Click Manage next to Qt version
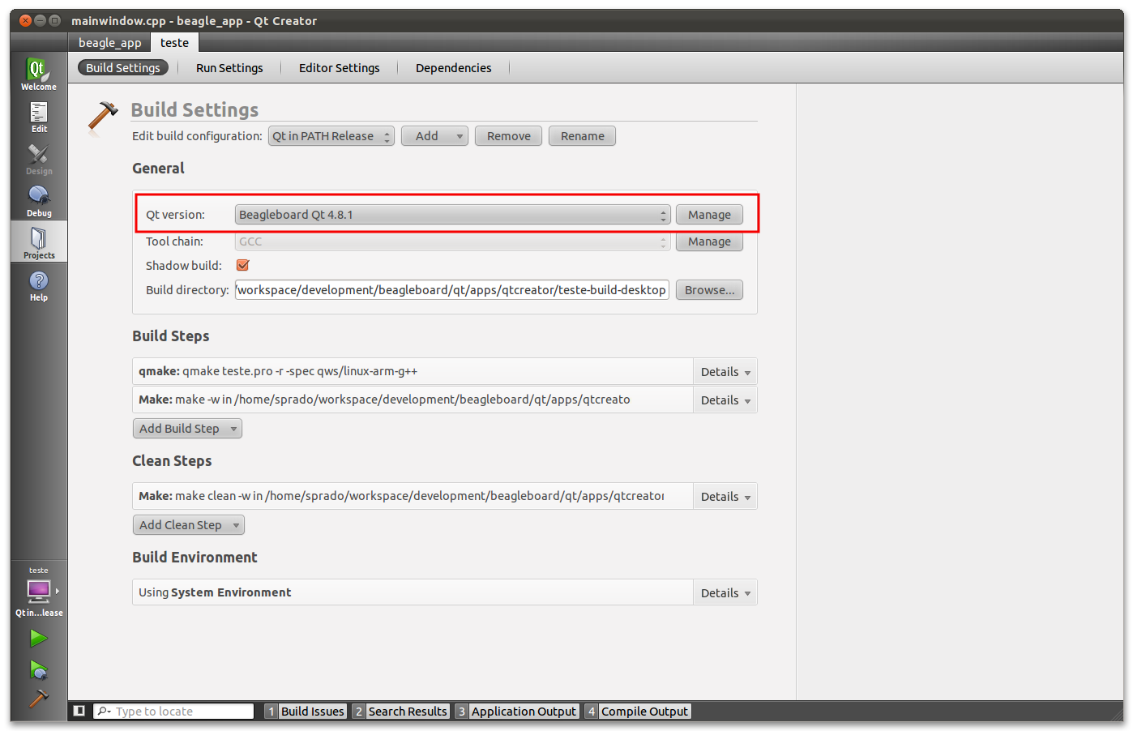The height and width of the screenshot is (731, 1133). [709, 215]
